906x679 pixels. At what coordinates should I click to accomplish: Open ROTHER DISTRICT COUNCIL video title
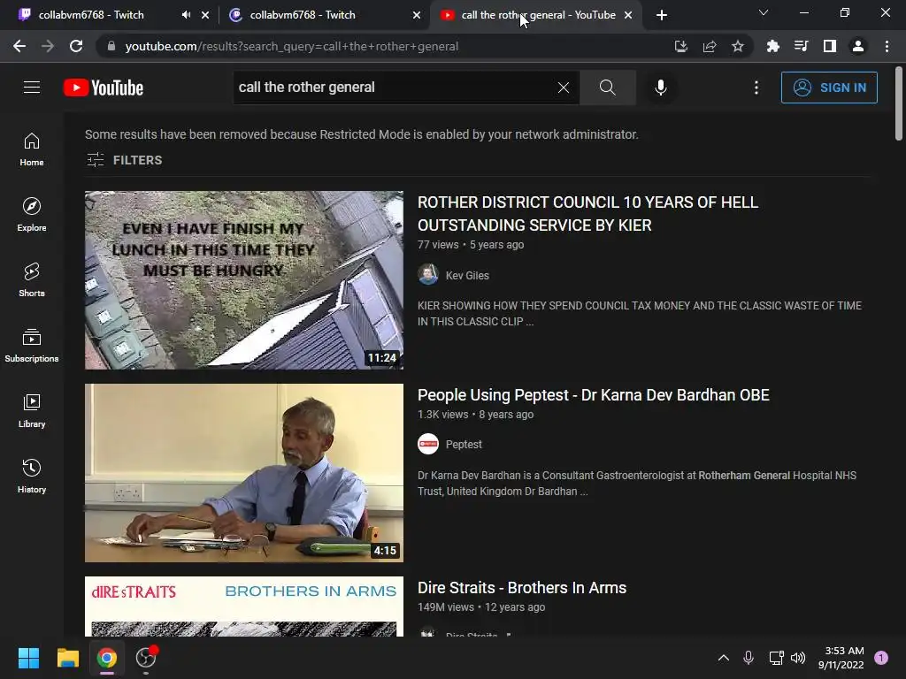588,214
